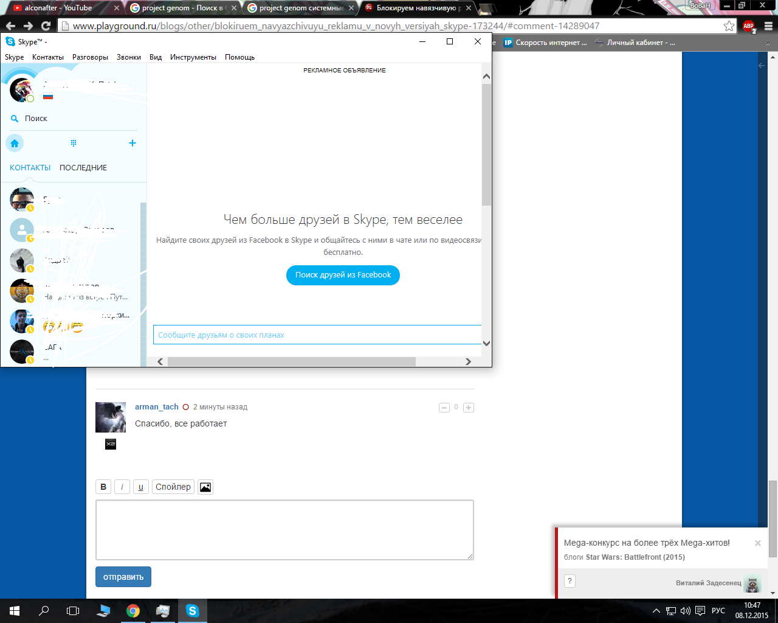Click the Поиск друзей из Facebook button
The height and width of the screenshot is (623, 778).
pos(343,275)
